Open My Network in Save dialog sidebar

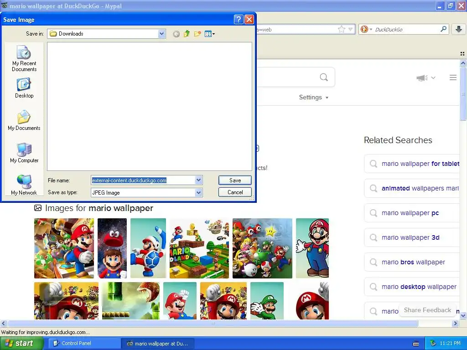pyautogui.click(x=24, y=185)
